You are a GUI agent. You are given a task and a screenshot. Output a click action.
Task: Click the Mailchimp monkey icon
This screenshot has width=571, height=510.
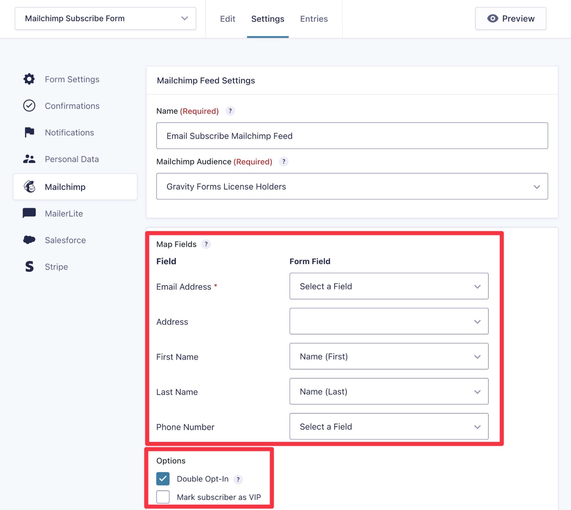29,186
